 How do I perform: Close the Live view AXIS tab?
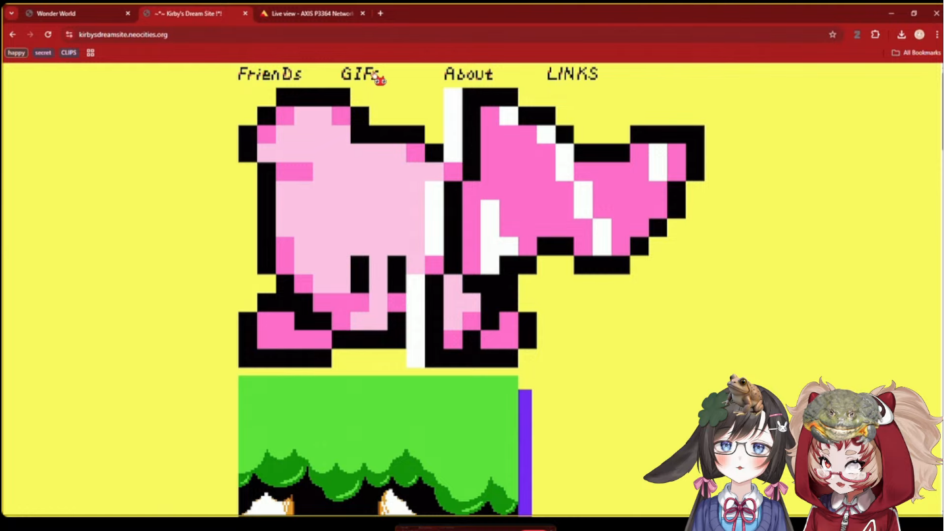(363, 13)
